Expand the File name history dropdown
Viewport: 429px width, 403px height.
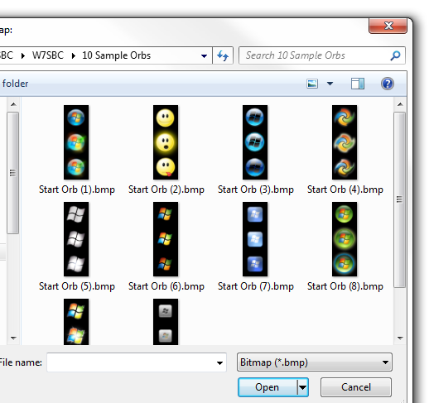click(x=219, y=363)
